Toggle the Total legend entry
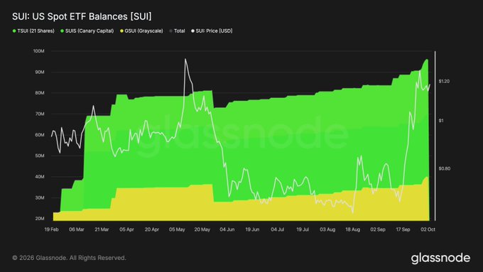 pyautogui.click(x=177, y=31)
